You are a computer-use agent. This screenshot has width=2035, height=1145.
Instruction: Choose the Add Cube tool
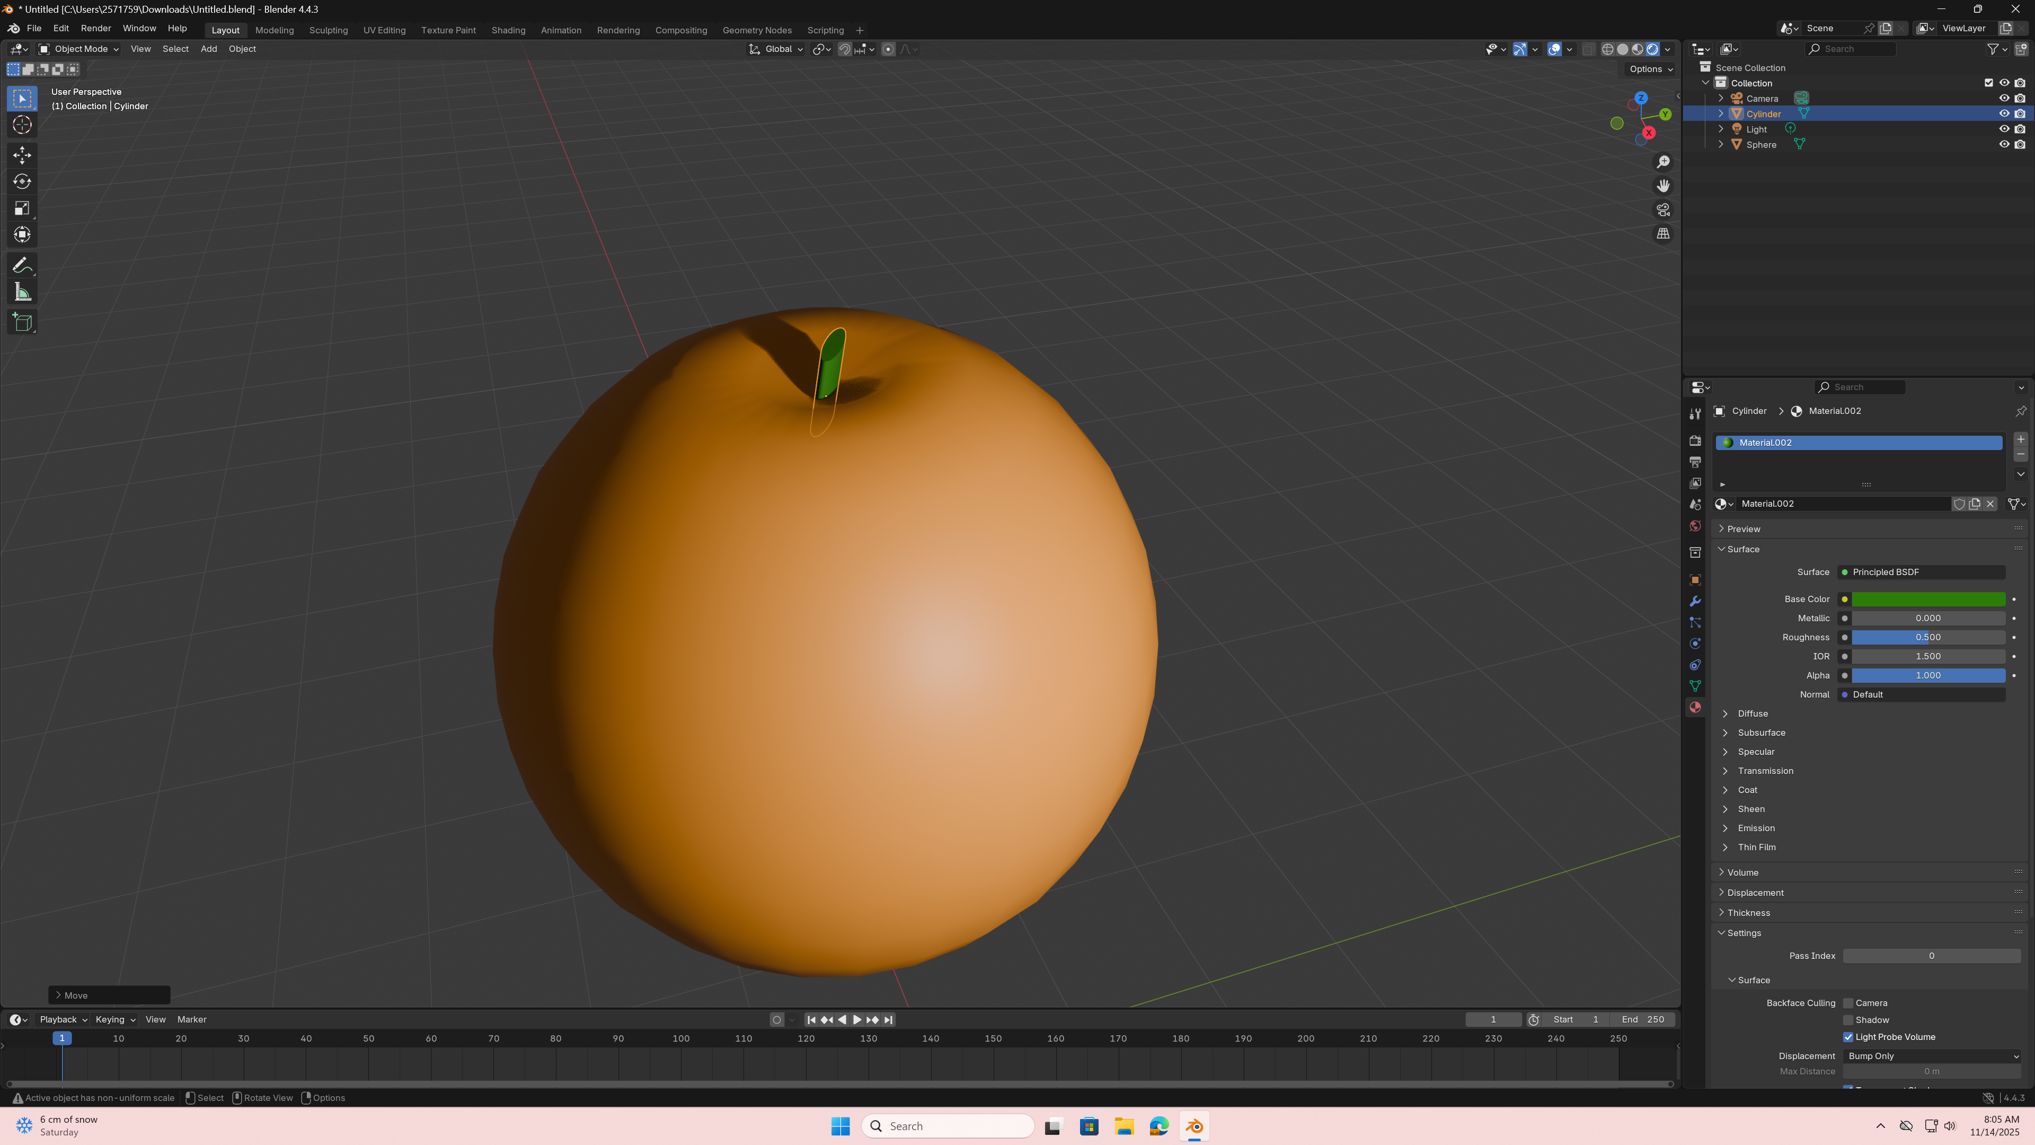(22, 322)
